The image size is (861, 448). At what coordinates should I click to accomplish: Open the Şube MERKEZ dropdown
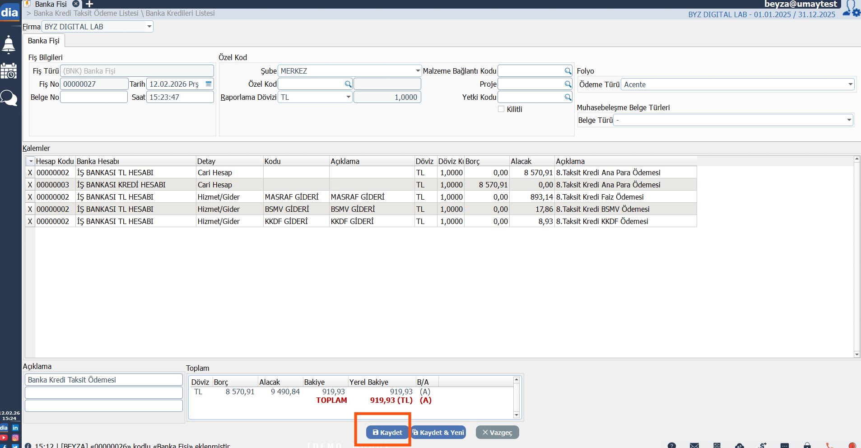click(x=418, y=71)
